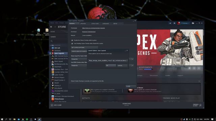Open the Guides tab on Apex page
The height and width of the screenshot is (121, 216).
[x=168, y=75]
